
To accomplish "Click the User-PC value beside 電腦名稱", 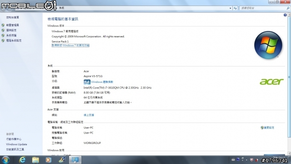I will [x=88, y=128].
